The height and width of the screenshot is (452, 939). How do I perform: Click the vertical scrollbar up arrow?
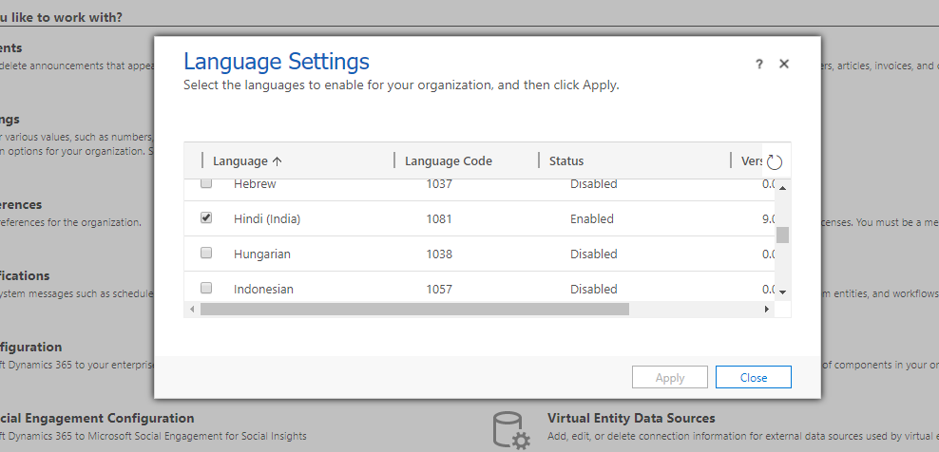tap(782, 189)
